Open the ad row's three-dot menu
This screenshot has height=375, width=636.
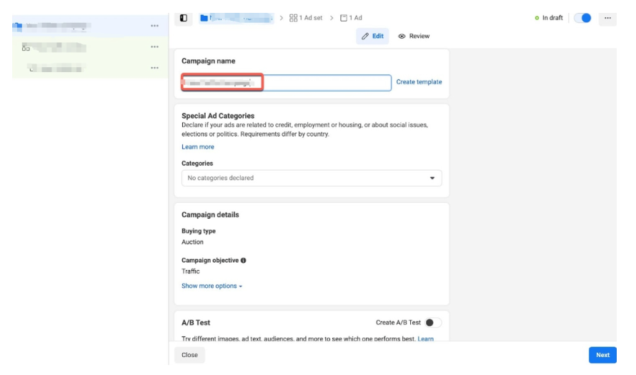click(154, 68)
